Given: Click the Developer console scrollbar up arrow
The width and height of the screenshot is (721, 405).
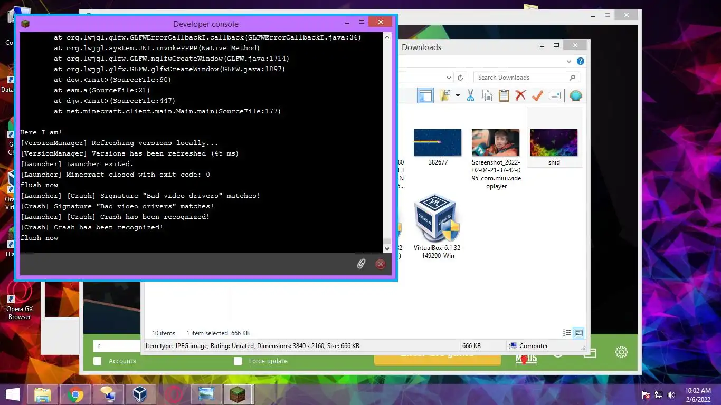Looking at the screenshot, I should pyautogui.click(x=387, y=37).
